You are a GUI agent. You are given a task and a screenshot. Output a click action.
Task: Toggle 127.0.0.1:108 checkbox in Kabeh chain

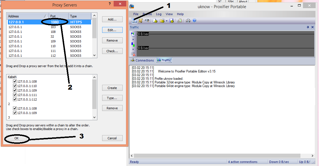[15, 81]
